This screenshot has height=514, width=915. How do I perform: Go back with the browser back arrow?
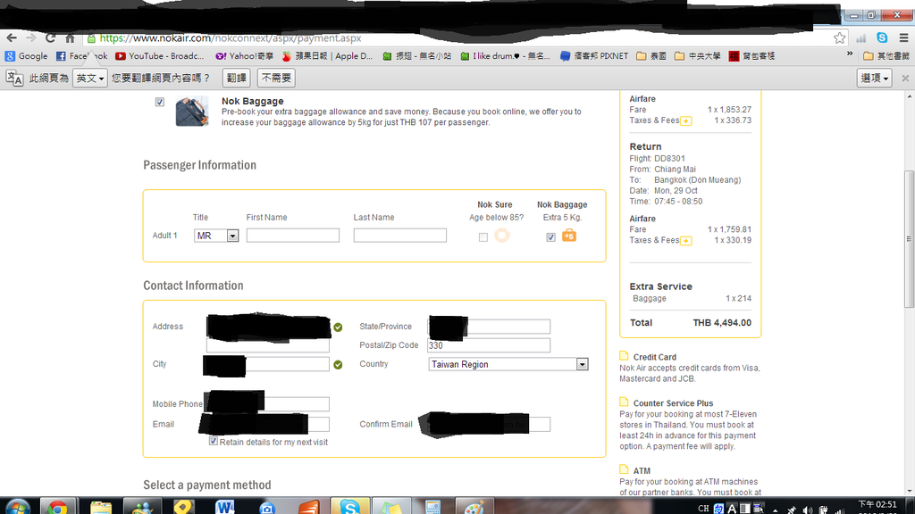pyautogui.click(x=12, y=37)
